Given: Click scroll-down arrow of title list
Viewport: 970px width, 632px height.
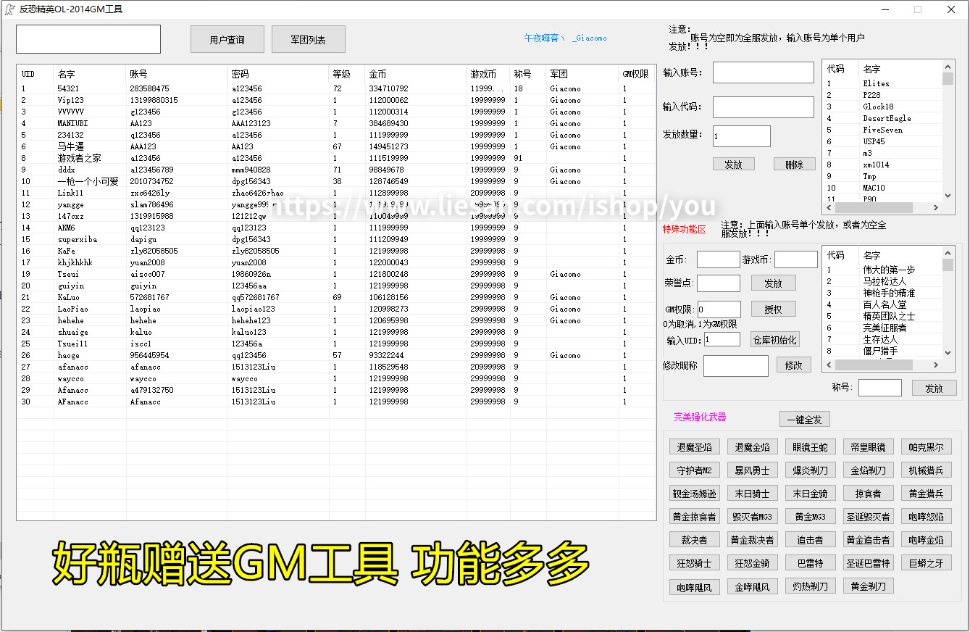Looking at the screenshot, I should pyautogui.click(x=948, y=353).
